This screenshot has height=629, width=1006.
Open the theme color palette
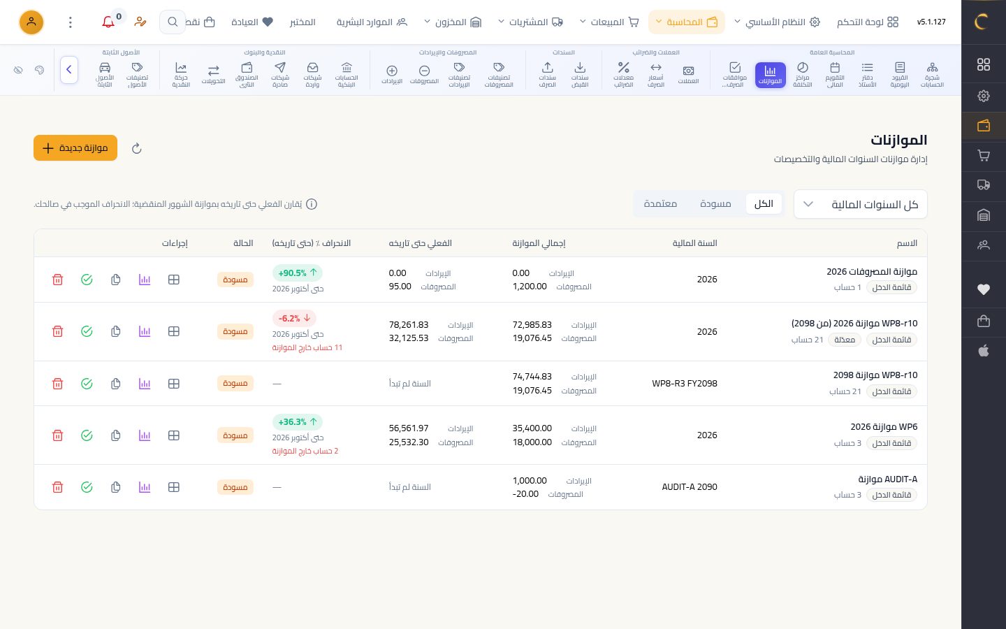tap(40, 70)
